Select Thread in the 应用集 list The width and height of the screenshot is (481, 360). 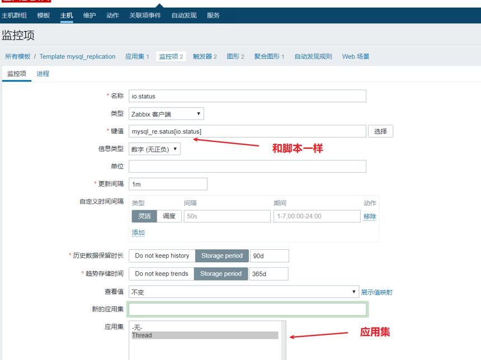click(205, 335)
